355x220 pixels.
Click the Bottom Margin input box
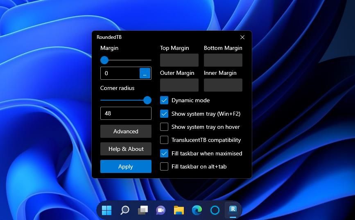point(223,60)
